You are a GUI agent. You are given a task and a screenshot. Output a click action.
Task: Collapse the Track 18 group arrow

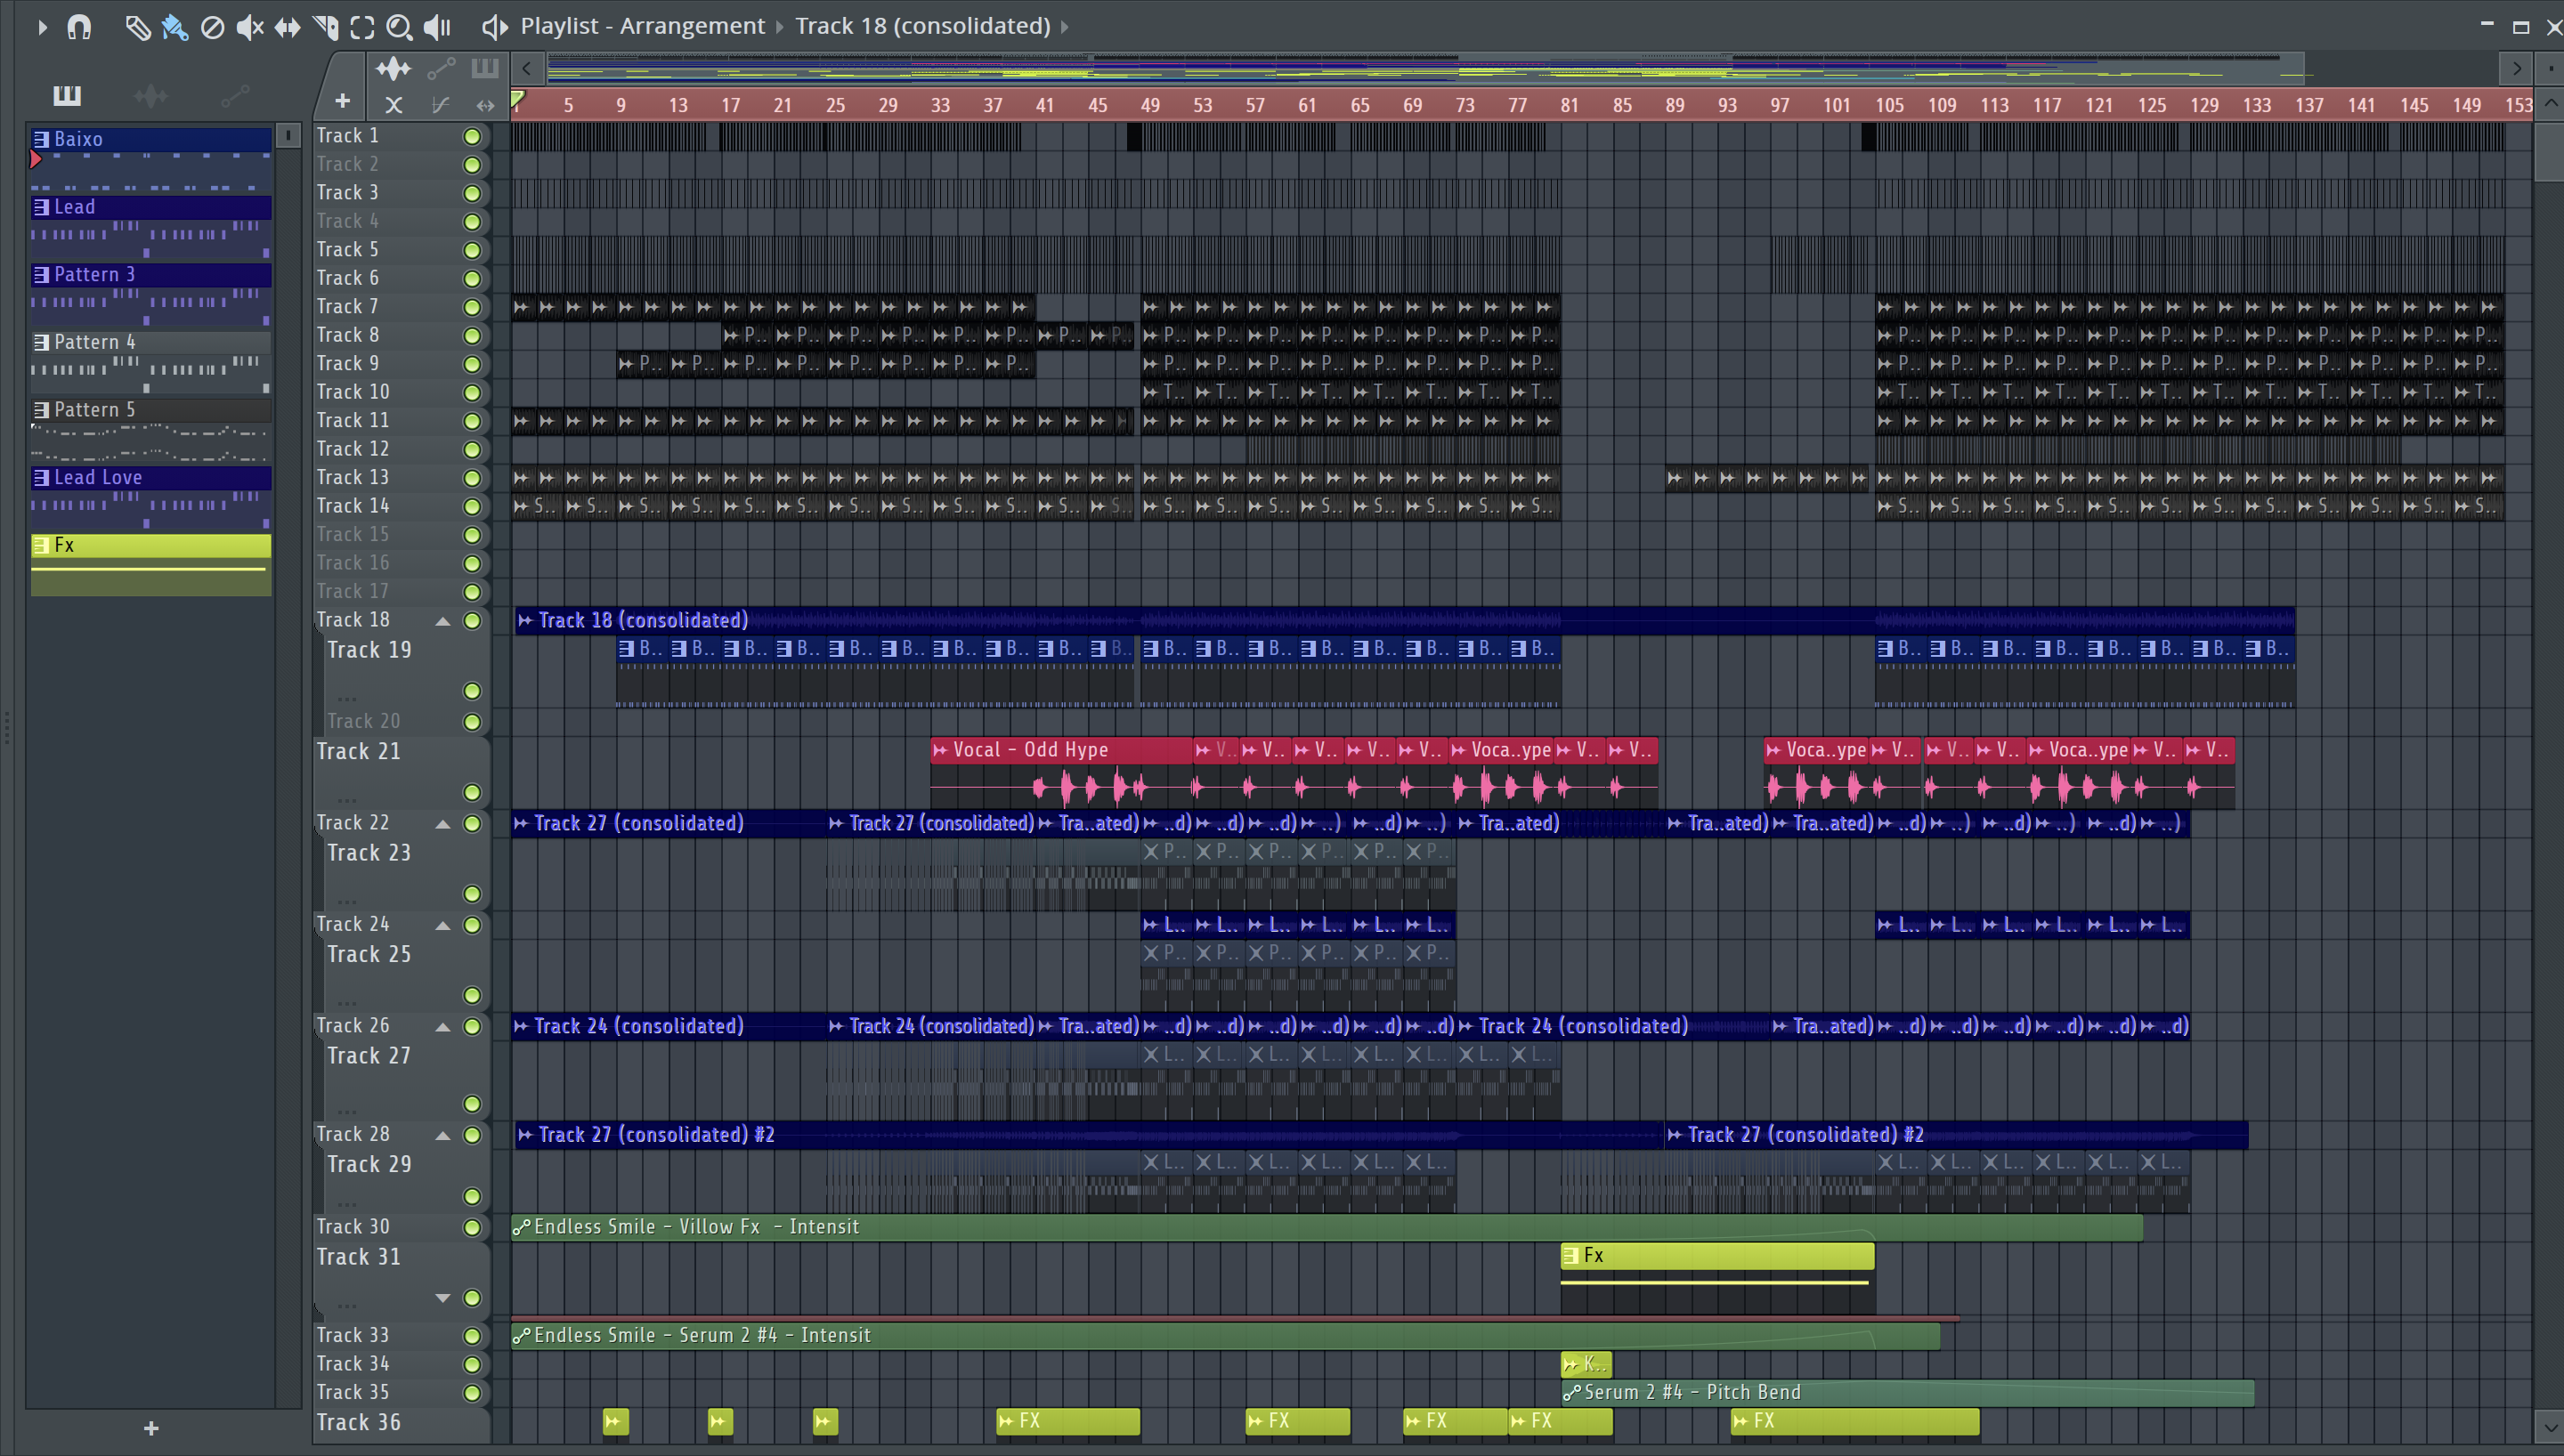pyautogui.click(x=442, y=621)
